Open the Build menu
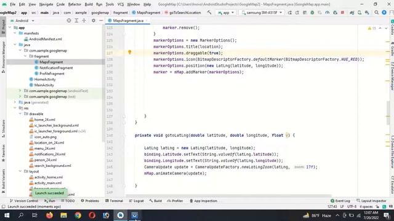Image resolution: width=394 pixels, height=221 pixels. pyautogui.click(x=89, y=4)
